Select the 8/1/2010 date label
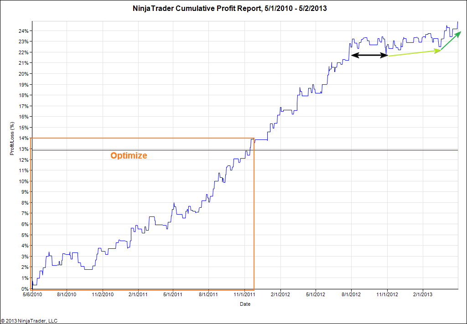This screenshot has width=467, height=324. tap(67, 294)
